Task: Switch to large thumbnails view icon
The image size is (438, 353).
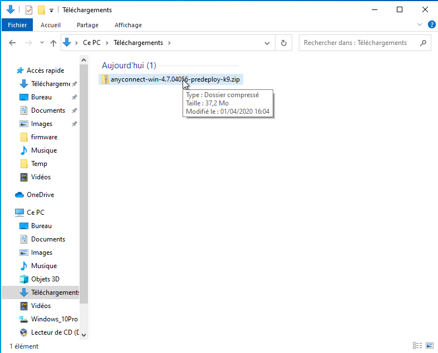Action: [x=428, y=346]
